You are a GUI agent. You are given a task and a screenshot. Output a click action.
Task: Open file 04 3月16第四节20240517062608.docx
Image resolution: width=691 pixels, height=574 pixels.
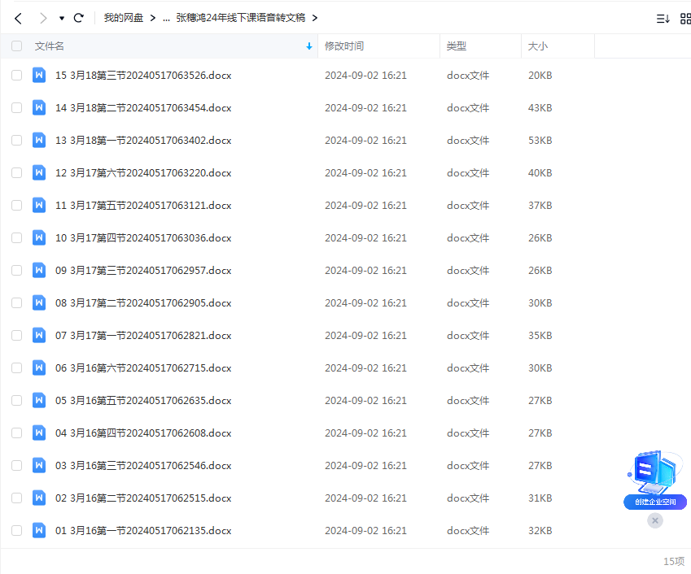(143, 433)
